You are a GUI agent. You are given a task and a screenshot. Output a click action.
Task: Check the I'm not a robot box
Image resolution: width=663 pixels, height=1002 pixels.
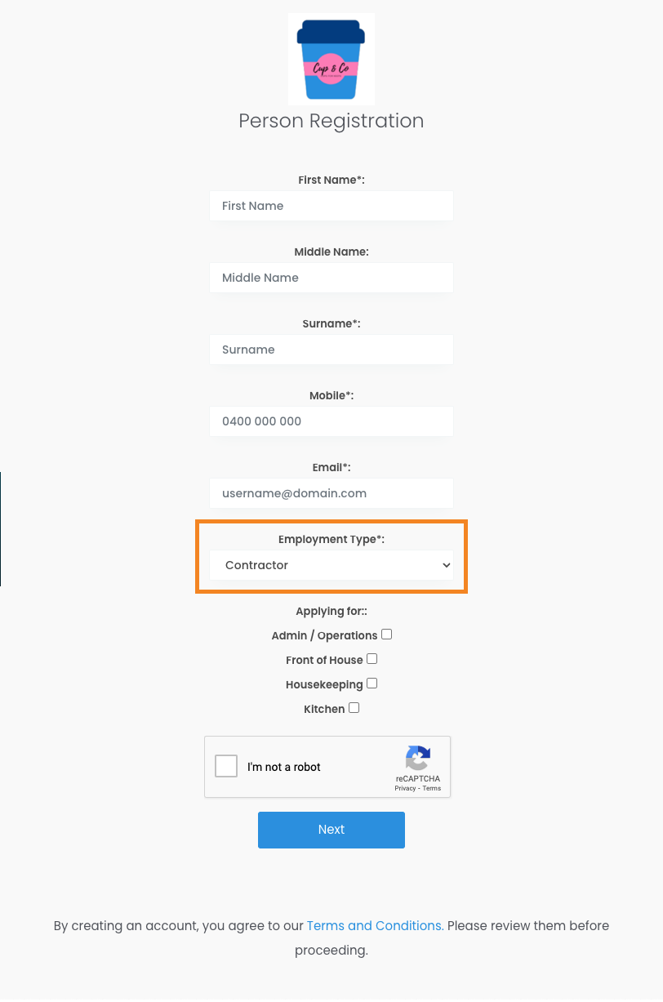226,767
